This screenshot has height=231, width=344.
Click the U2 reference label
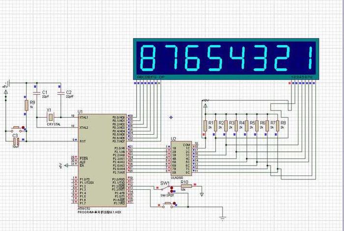click(173, 139)
